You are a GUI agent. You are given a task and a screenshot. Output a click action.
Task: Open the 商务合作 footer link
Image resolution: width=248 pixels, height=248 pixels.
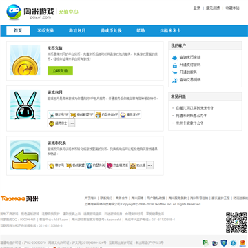click(x=121, y=198)
